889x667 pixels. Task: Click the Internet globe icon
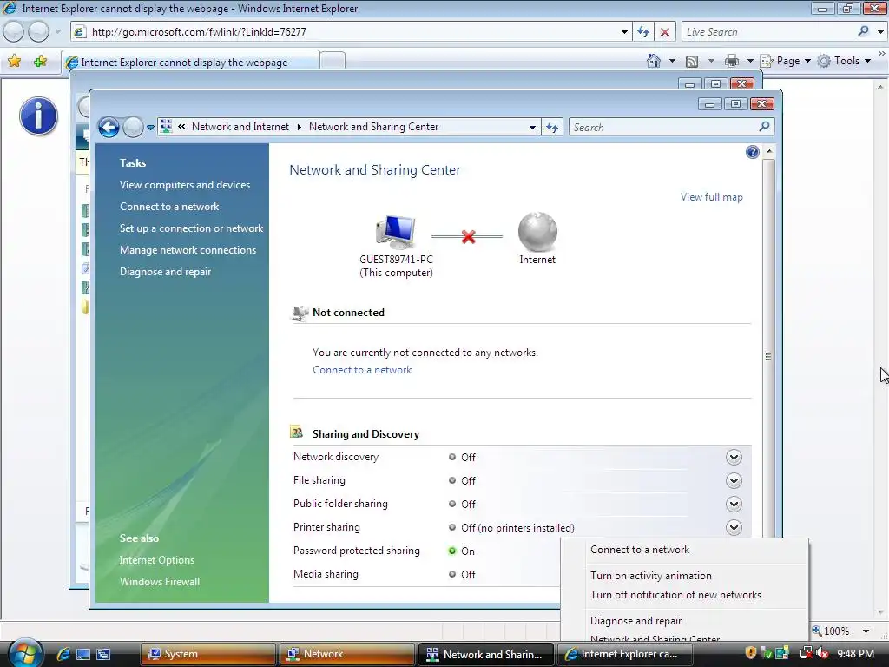[537, 231]
